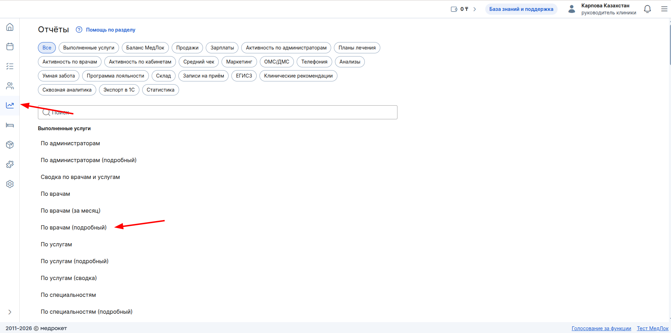Open База знаний и поддержка
Screen dimensions: 671x333
click(x=521, y=9)
